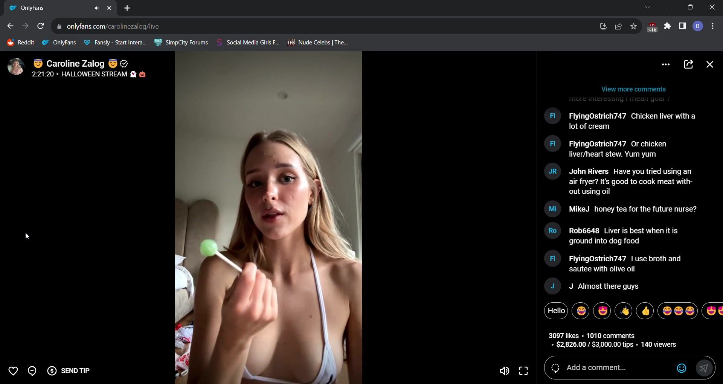Click View more comments link
This screenshot has width=723, height=384.
tap(633, 89)
